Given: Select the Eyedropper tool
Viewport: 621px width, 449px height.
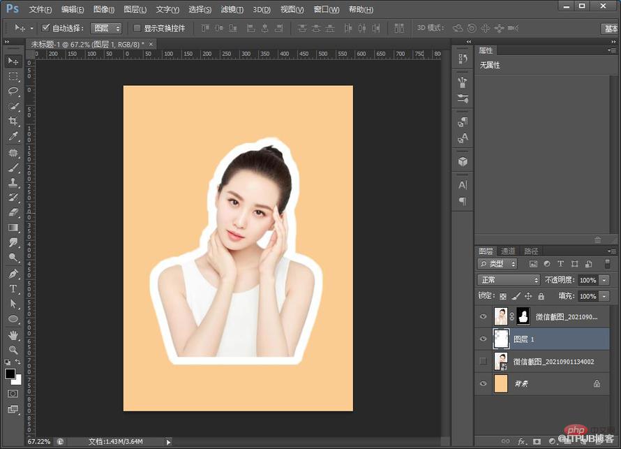Looking at the screenshot, I should coord(13,137).
